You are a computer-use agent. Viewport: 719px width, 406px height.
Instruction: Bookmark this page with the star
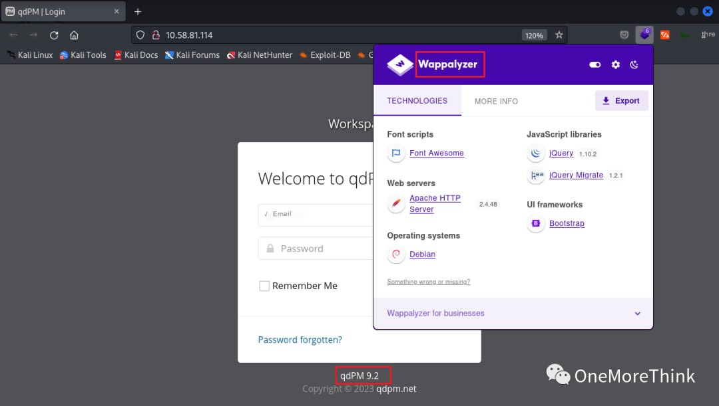point(559,35)
